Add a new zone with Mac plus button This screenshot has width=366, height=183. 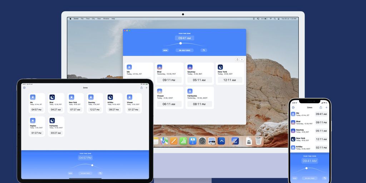(242, 59)
